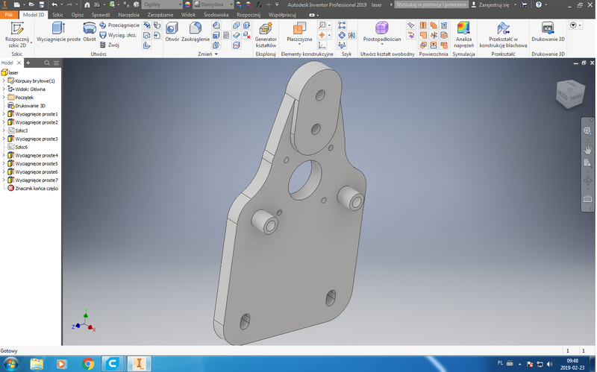Viewport: 597px width, 372px height.
Task: Select the Przeciągnięcie sweep tool
Action: [x=119, y=25]
